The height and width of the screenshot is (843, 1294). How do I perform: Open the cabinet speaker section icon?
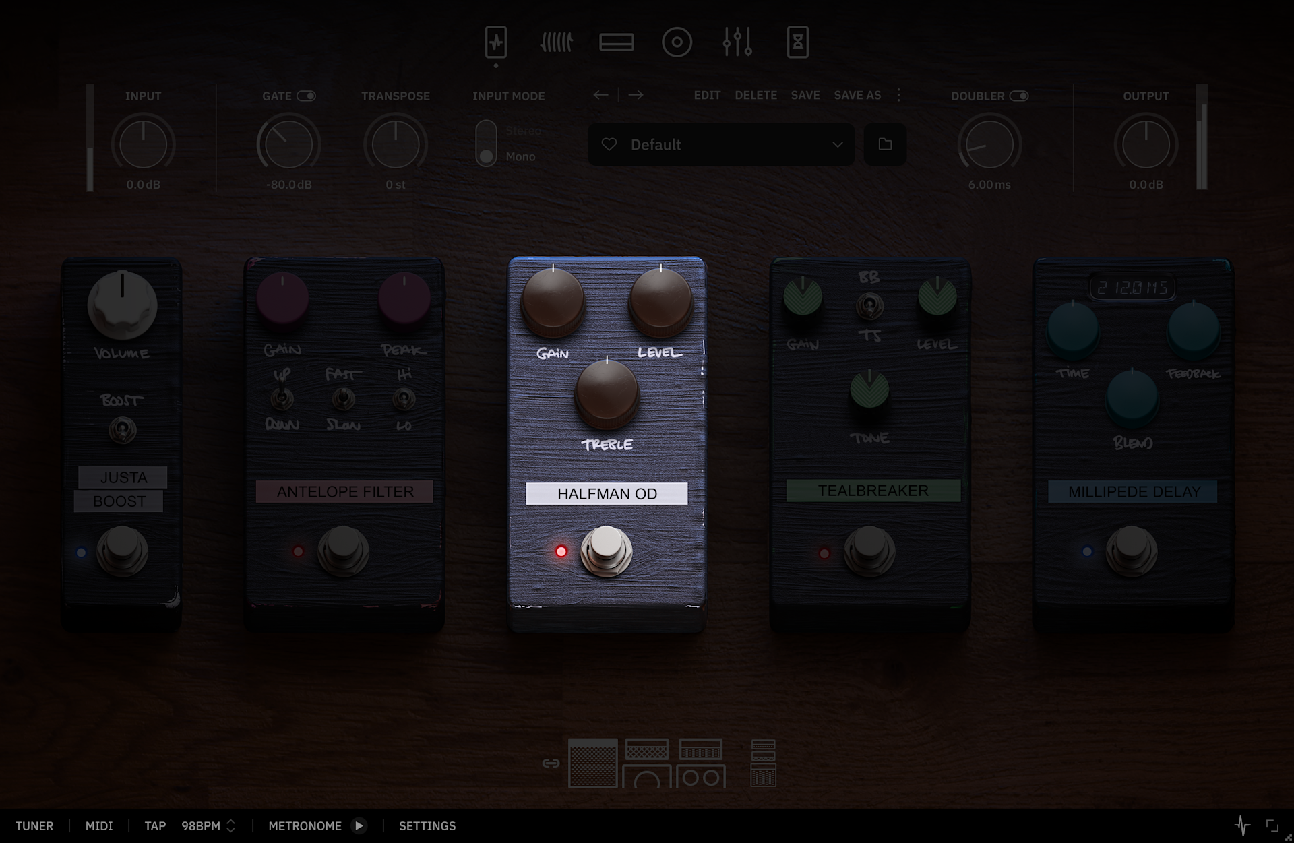coord(677,42)
